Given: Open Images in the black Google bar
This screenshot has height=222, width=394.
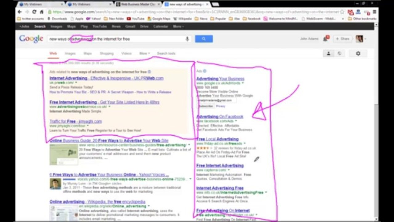Looking at the screenshot, I should point(56,27).
